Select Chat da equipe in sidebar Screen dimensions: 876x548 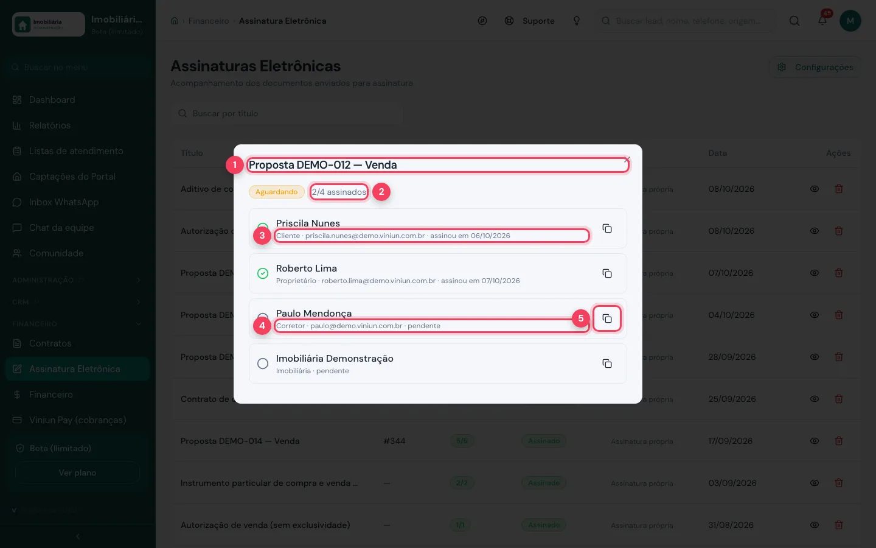77,228
